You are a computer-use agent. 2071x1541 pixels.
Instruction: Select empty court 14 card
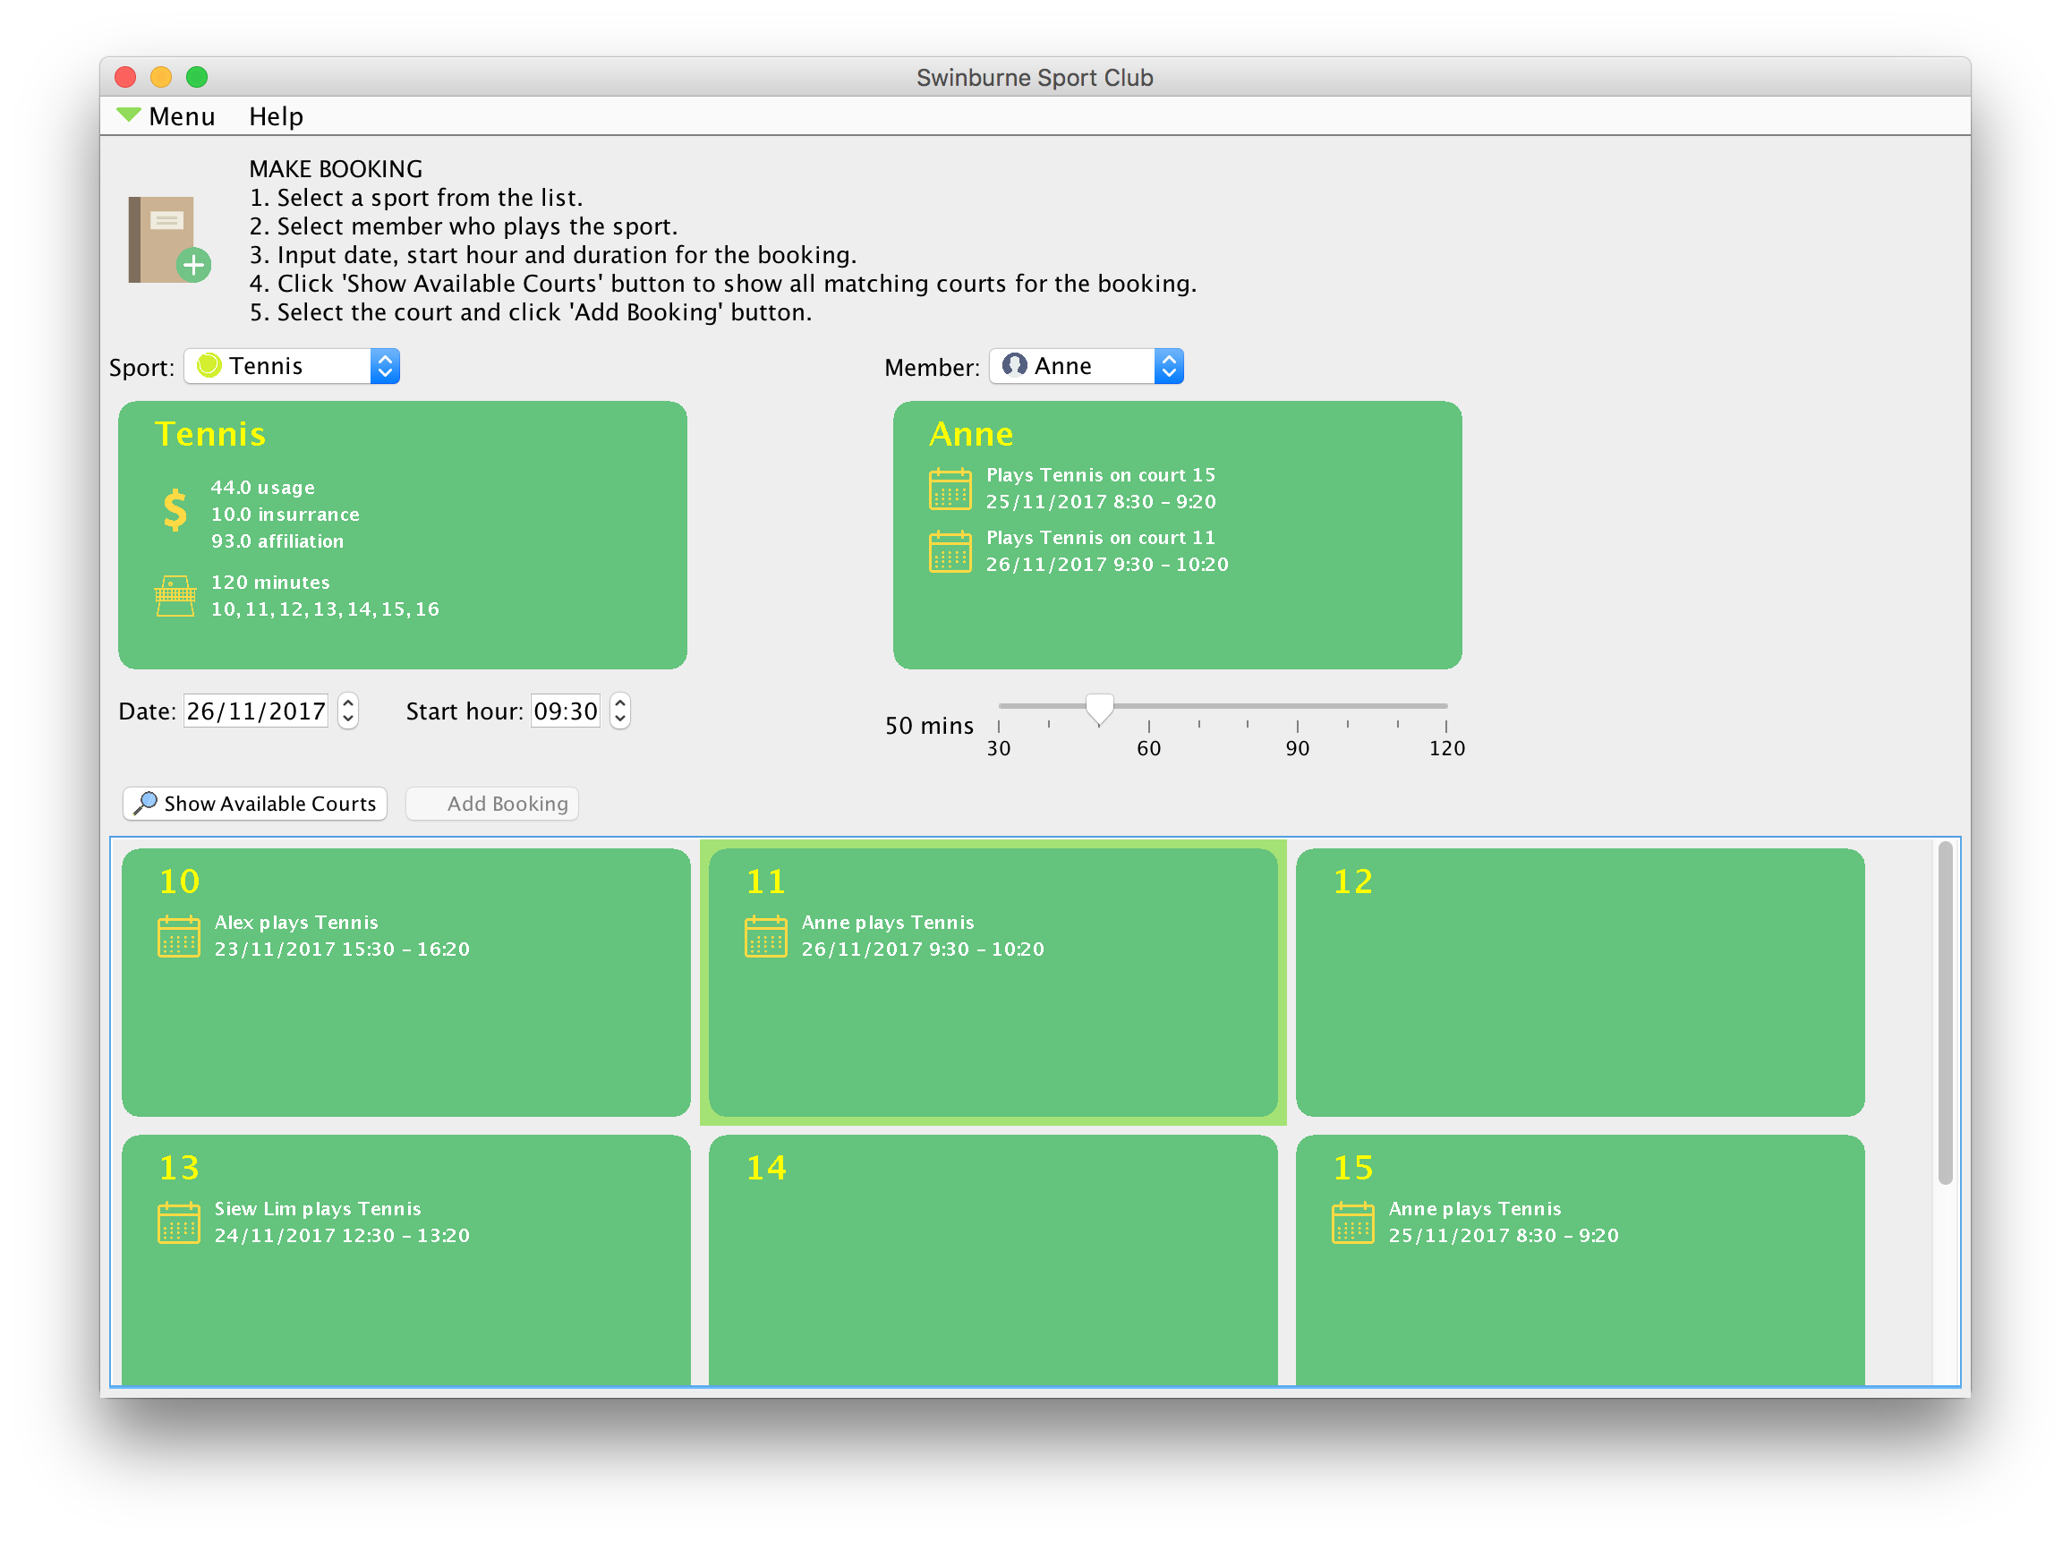(x=993, y=1259)
